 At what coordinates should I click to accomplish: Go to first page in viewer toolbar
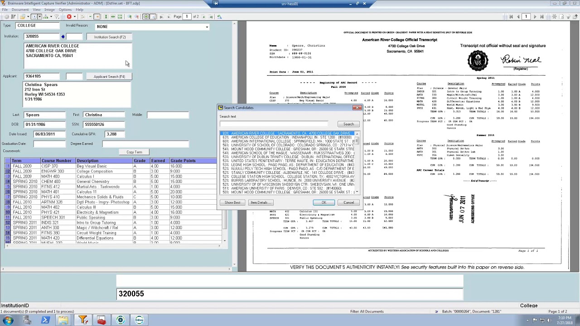511,17
